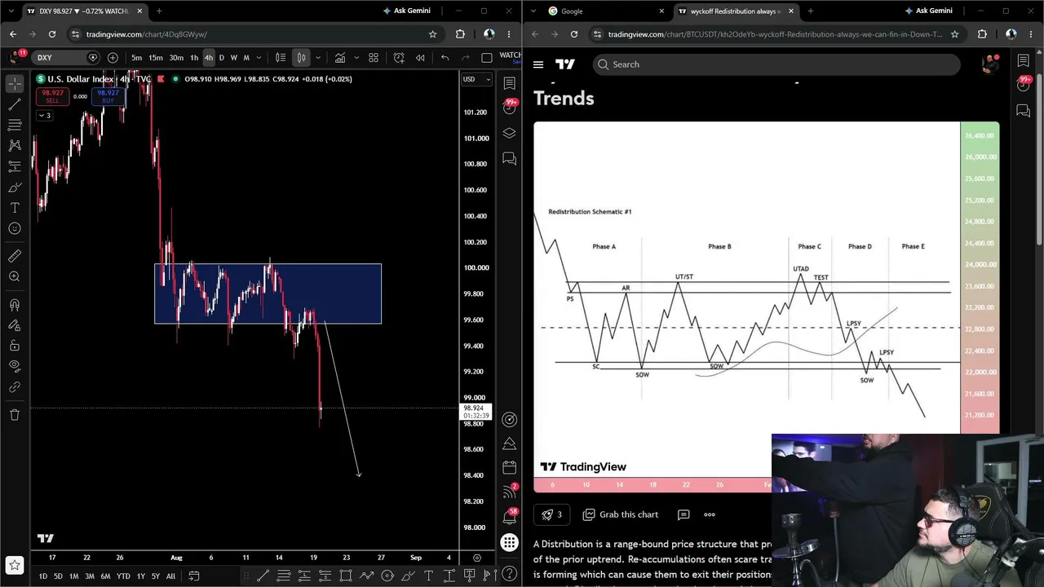Click the TradingView Search field
Viewport: 1044px width, 587px height.
tap(776, 64)
